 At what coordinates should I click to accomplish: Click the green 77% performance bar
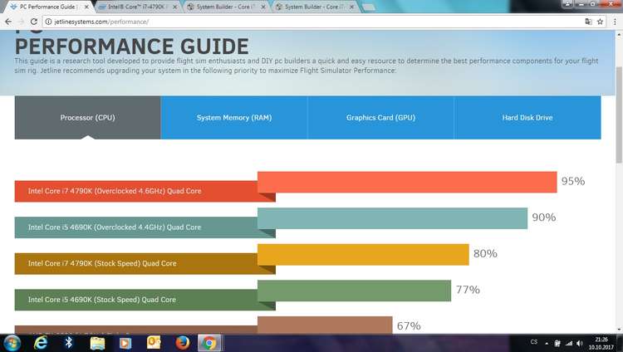(x=355, y=291)
